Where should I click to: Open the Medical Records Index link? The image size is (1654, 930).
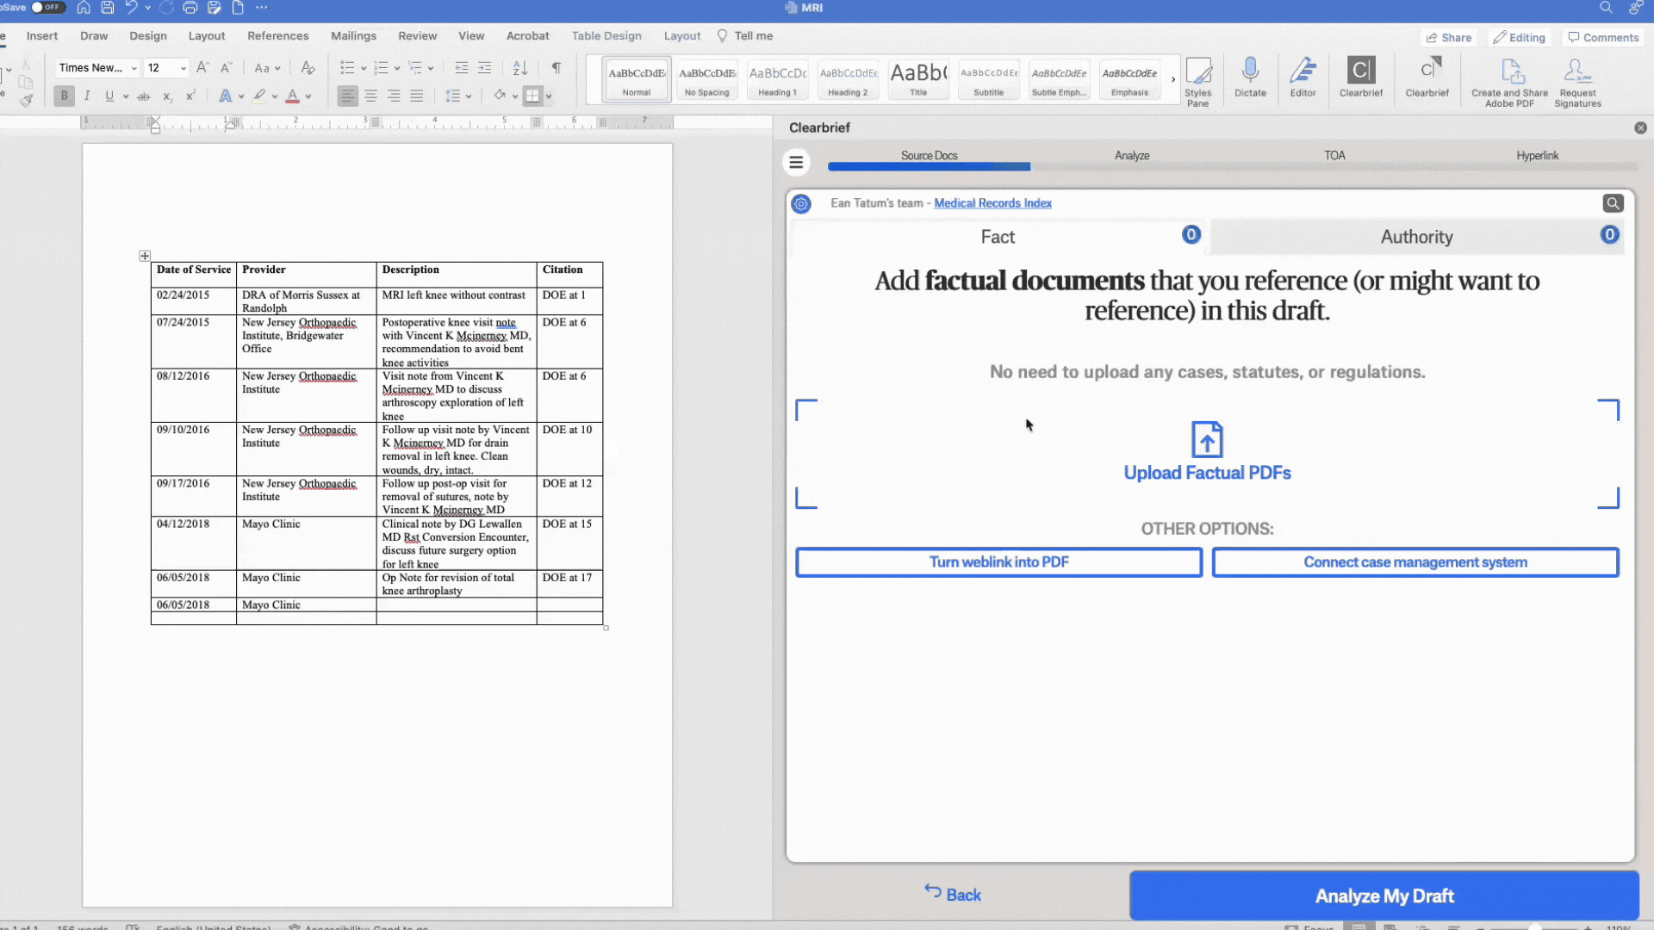992,203
